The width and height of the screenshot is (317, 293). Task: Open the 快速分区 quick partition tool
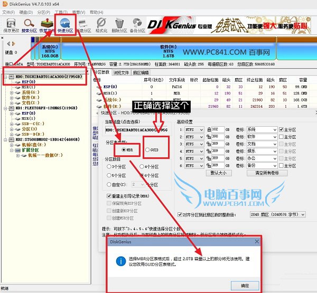pos(65,25)
